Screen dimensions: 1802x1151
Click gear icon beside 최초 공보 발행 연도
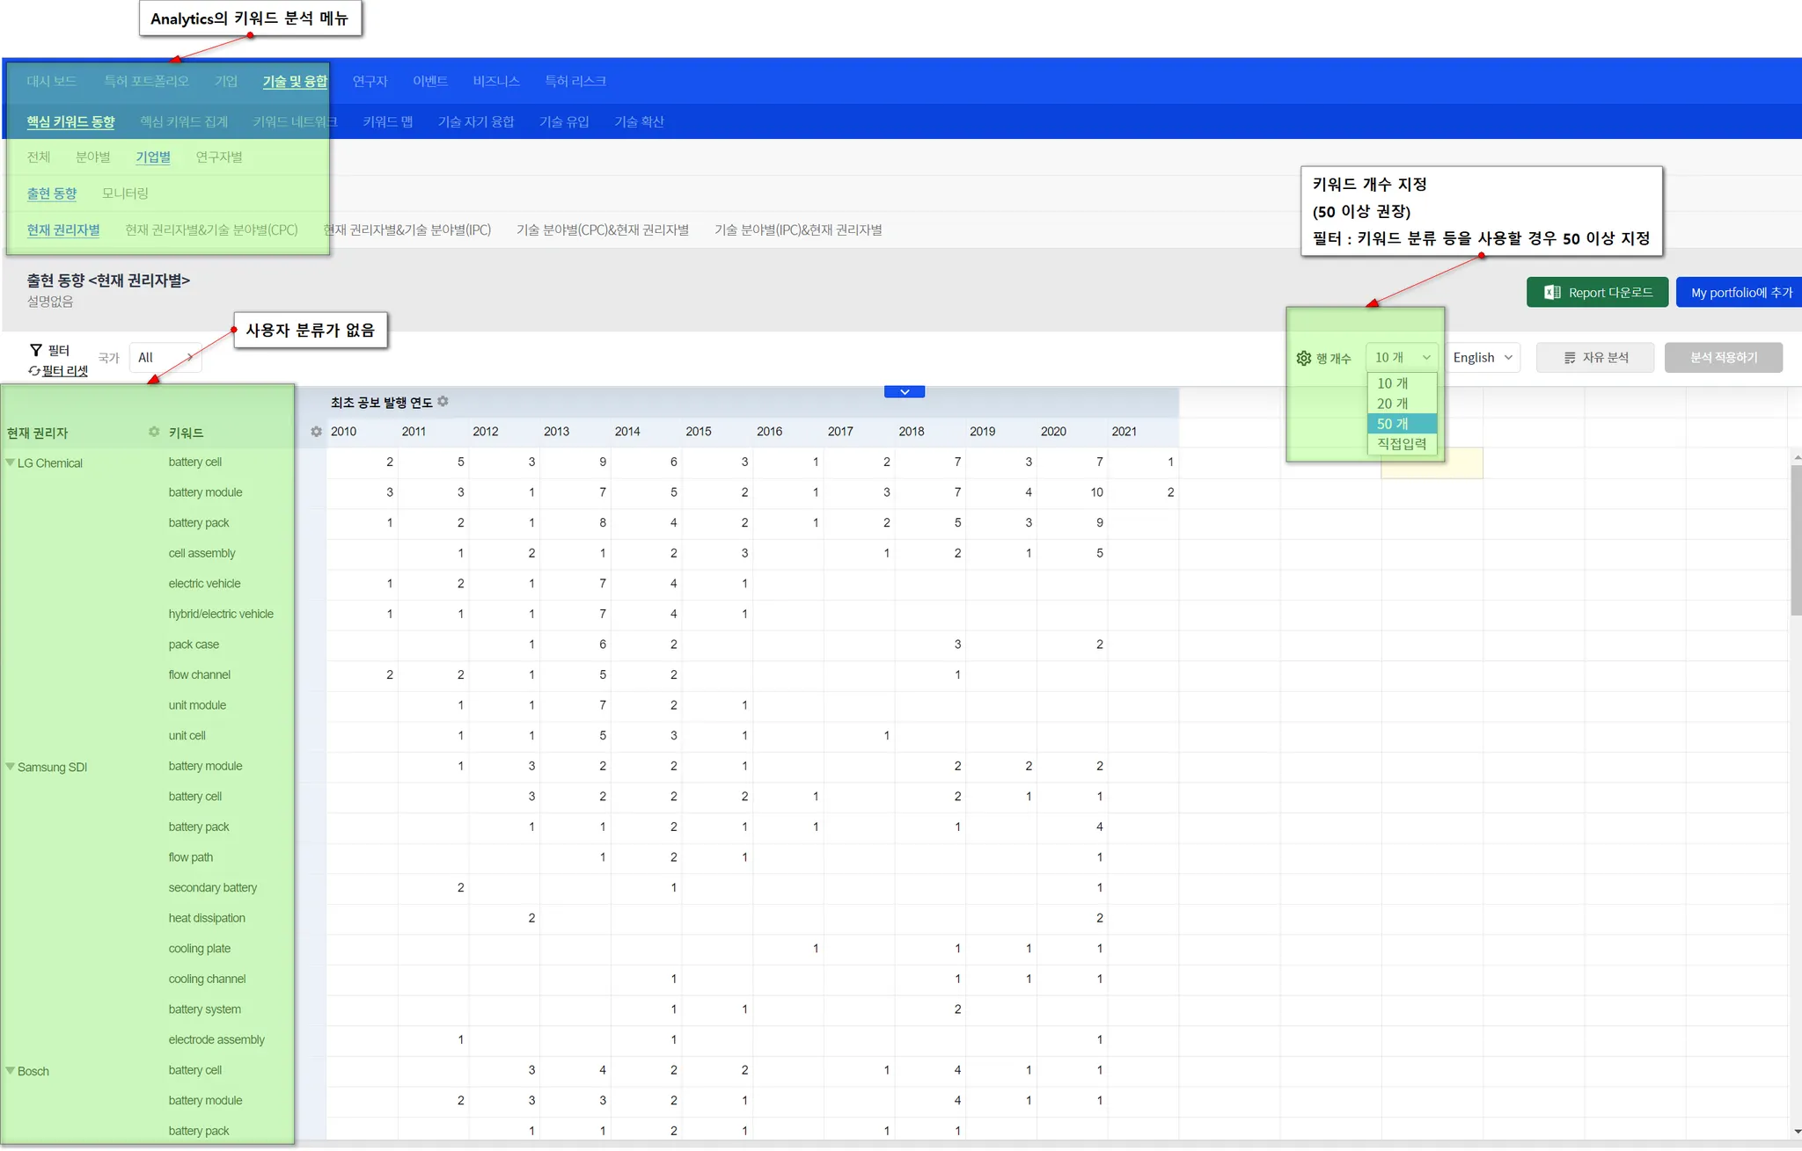443,401
